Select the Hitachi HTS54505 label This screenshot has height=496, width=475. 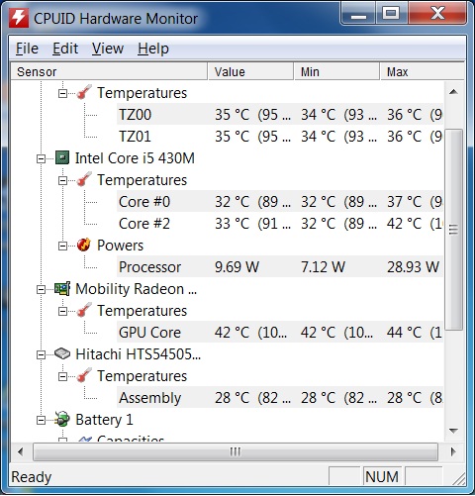pos(138,354)
